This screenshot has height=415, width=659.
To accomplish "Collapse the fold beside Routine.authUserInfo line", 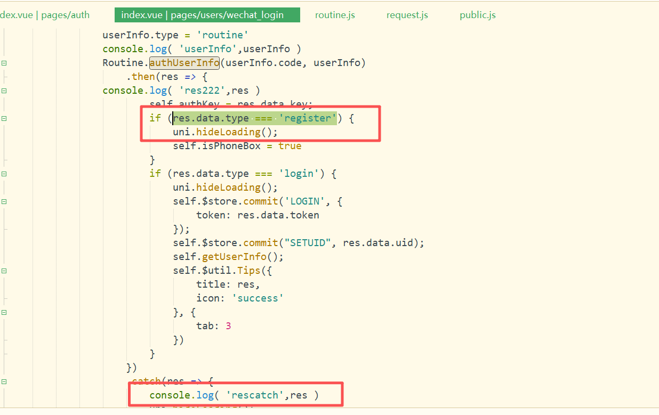I will [x=4, y=63].
